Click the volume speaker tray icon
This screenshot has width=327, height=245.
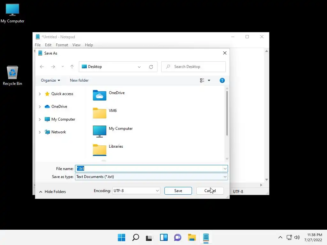coord(297,237)
